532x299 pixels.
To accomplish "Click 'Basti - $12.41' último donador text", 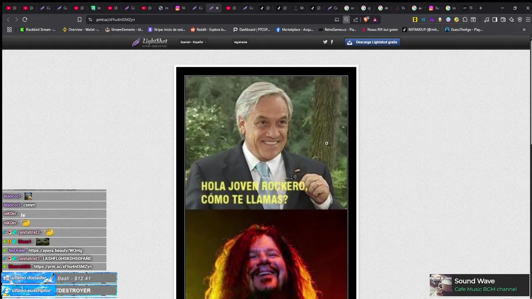I will tap(74, 278).
